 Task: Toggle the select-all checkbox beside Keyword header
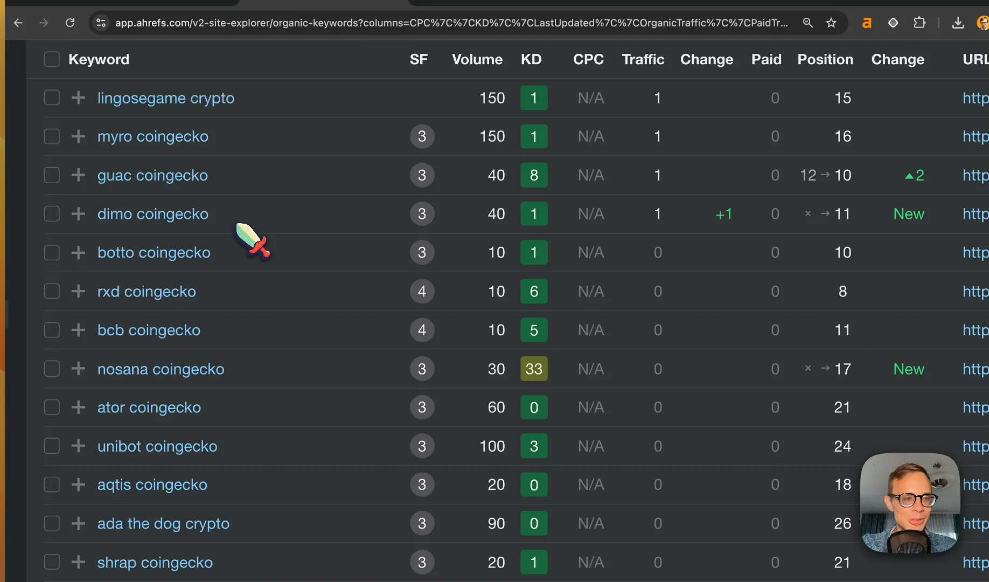[x=52, y=59]
